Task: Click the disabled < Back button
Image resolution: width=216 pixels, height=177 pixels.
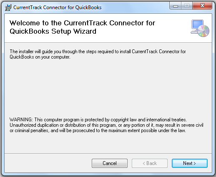Action: pyautogui.click(x=150, y=163)
